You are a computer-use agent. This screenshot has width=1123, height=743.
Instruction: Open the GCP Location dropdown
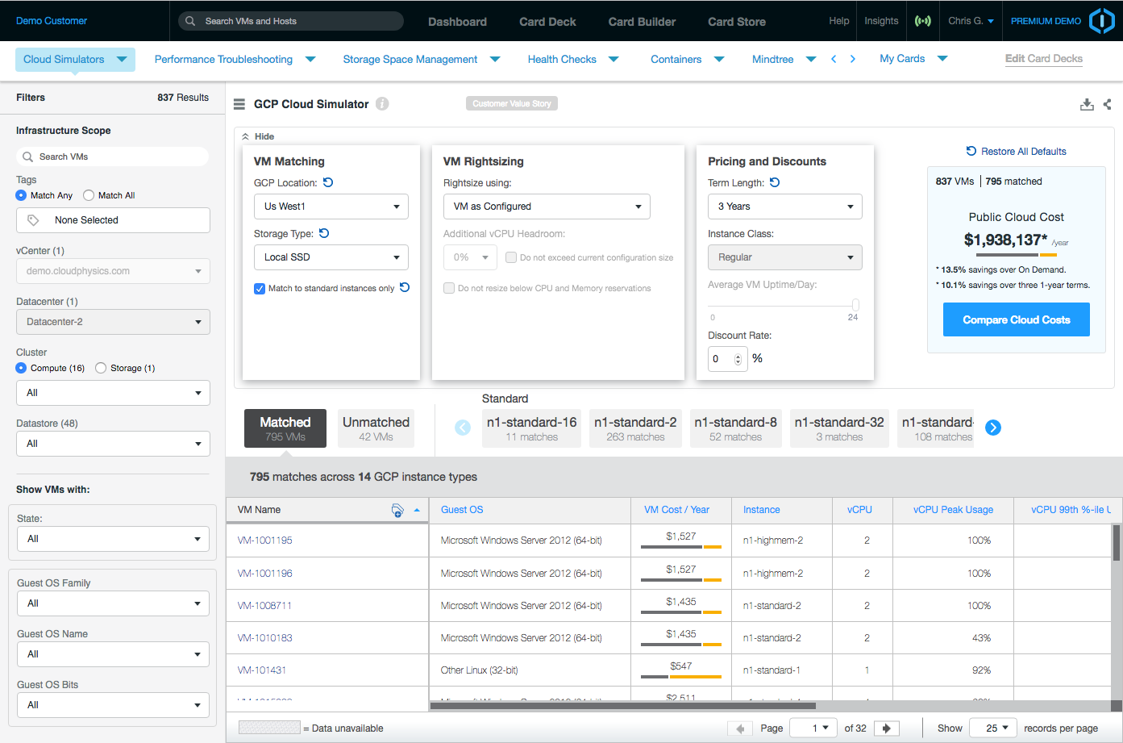coord(331,207)
